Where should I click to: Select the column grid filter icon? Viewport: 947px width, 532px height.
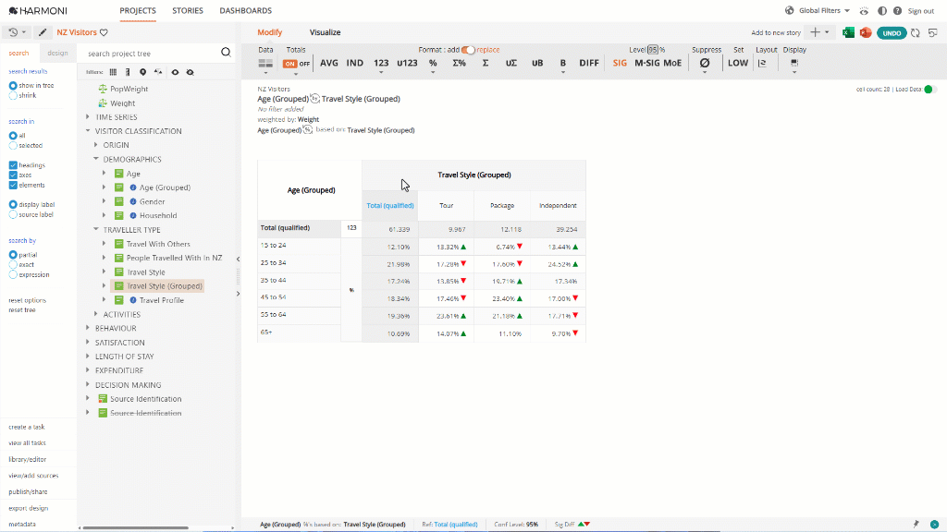tap(113, 72)
